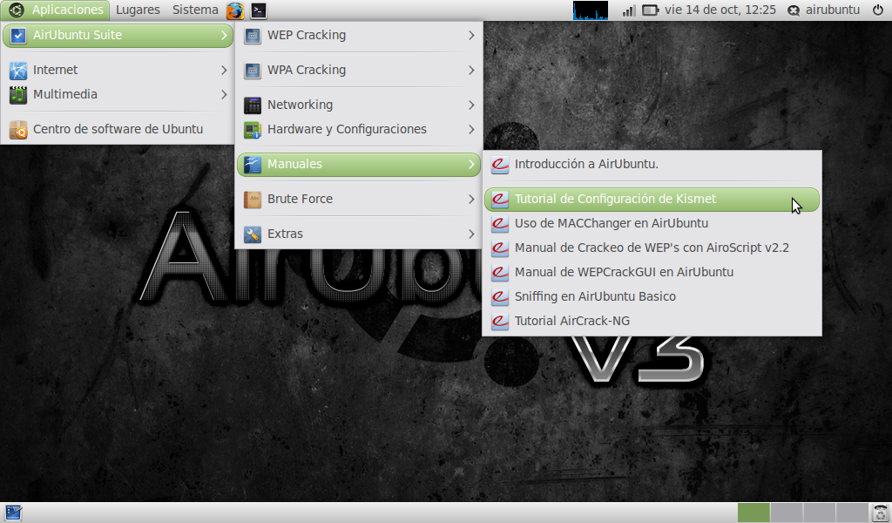
Task: Open Centro de software de Ubuntu
Action: (118, 129)
